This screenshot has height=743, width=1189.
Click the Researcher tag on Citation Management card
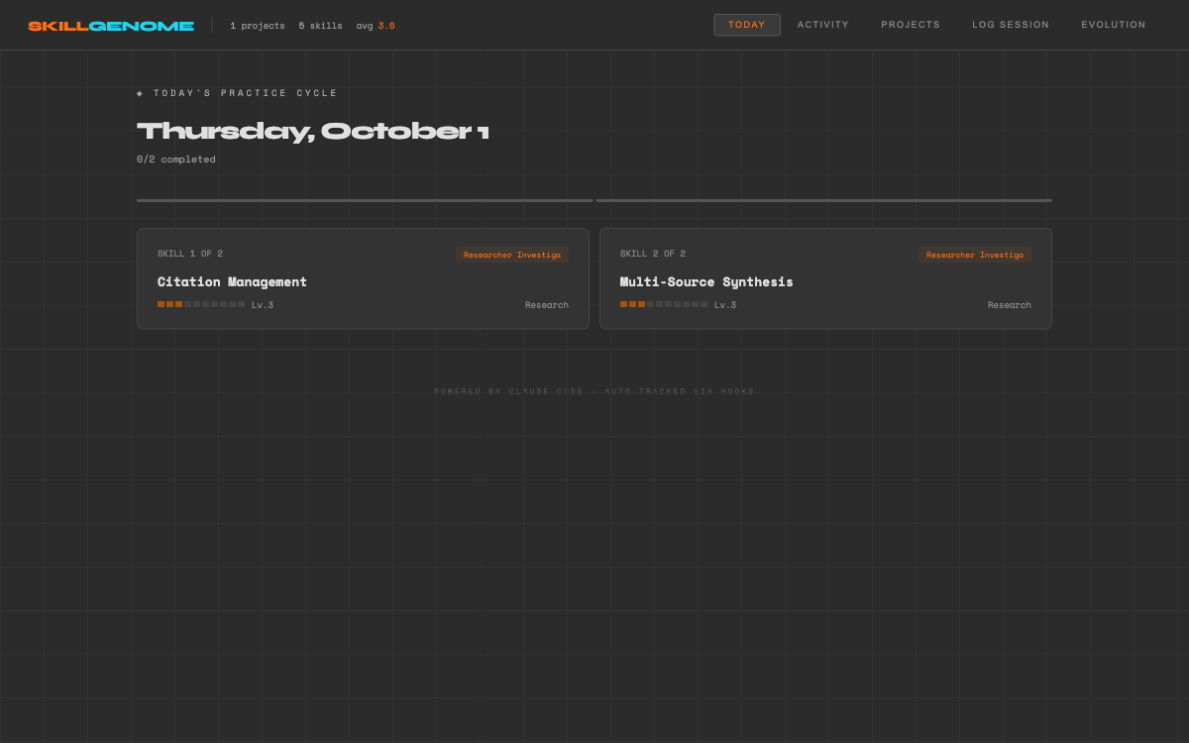pos(512,255)
